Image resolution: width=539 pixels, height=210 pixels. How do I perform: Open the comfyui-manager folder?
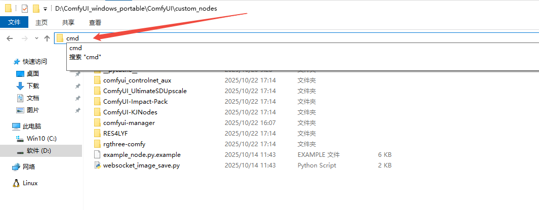tap(129, 123)
